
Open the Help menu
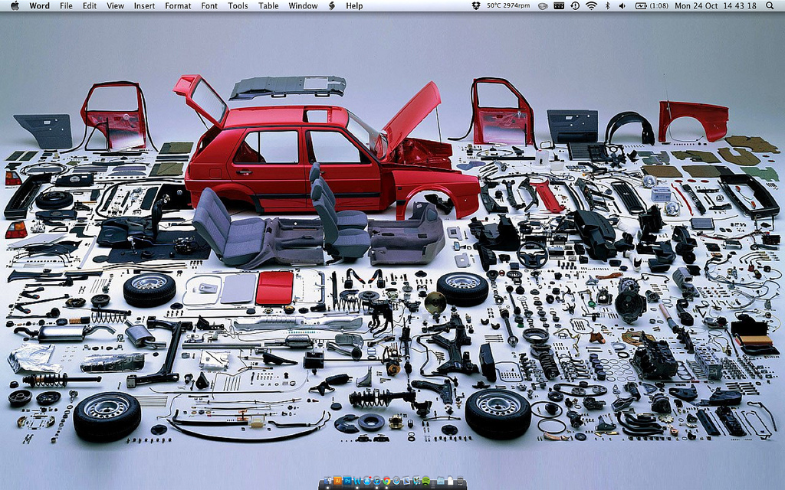tap(354, 5)
